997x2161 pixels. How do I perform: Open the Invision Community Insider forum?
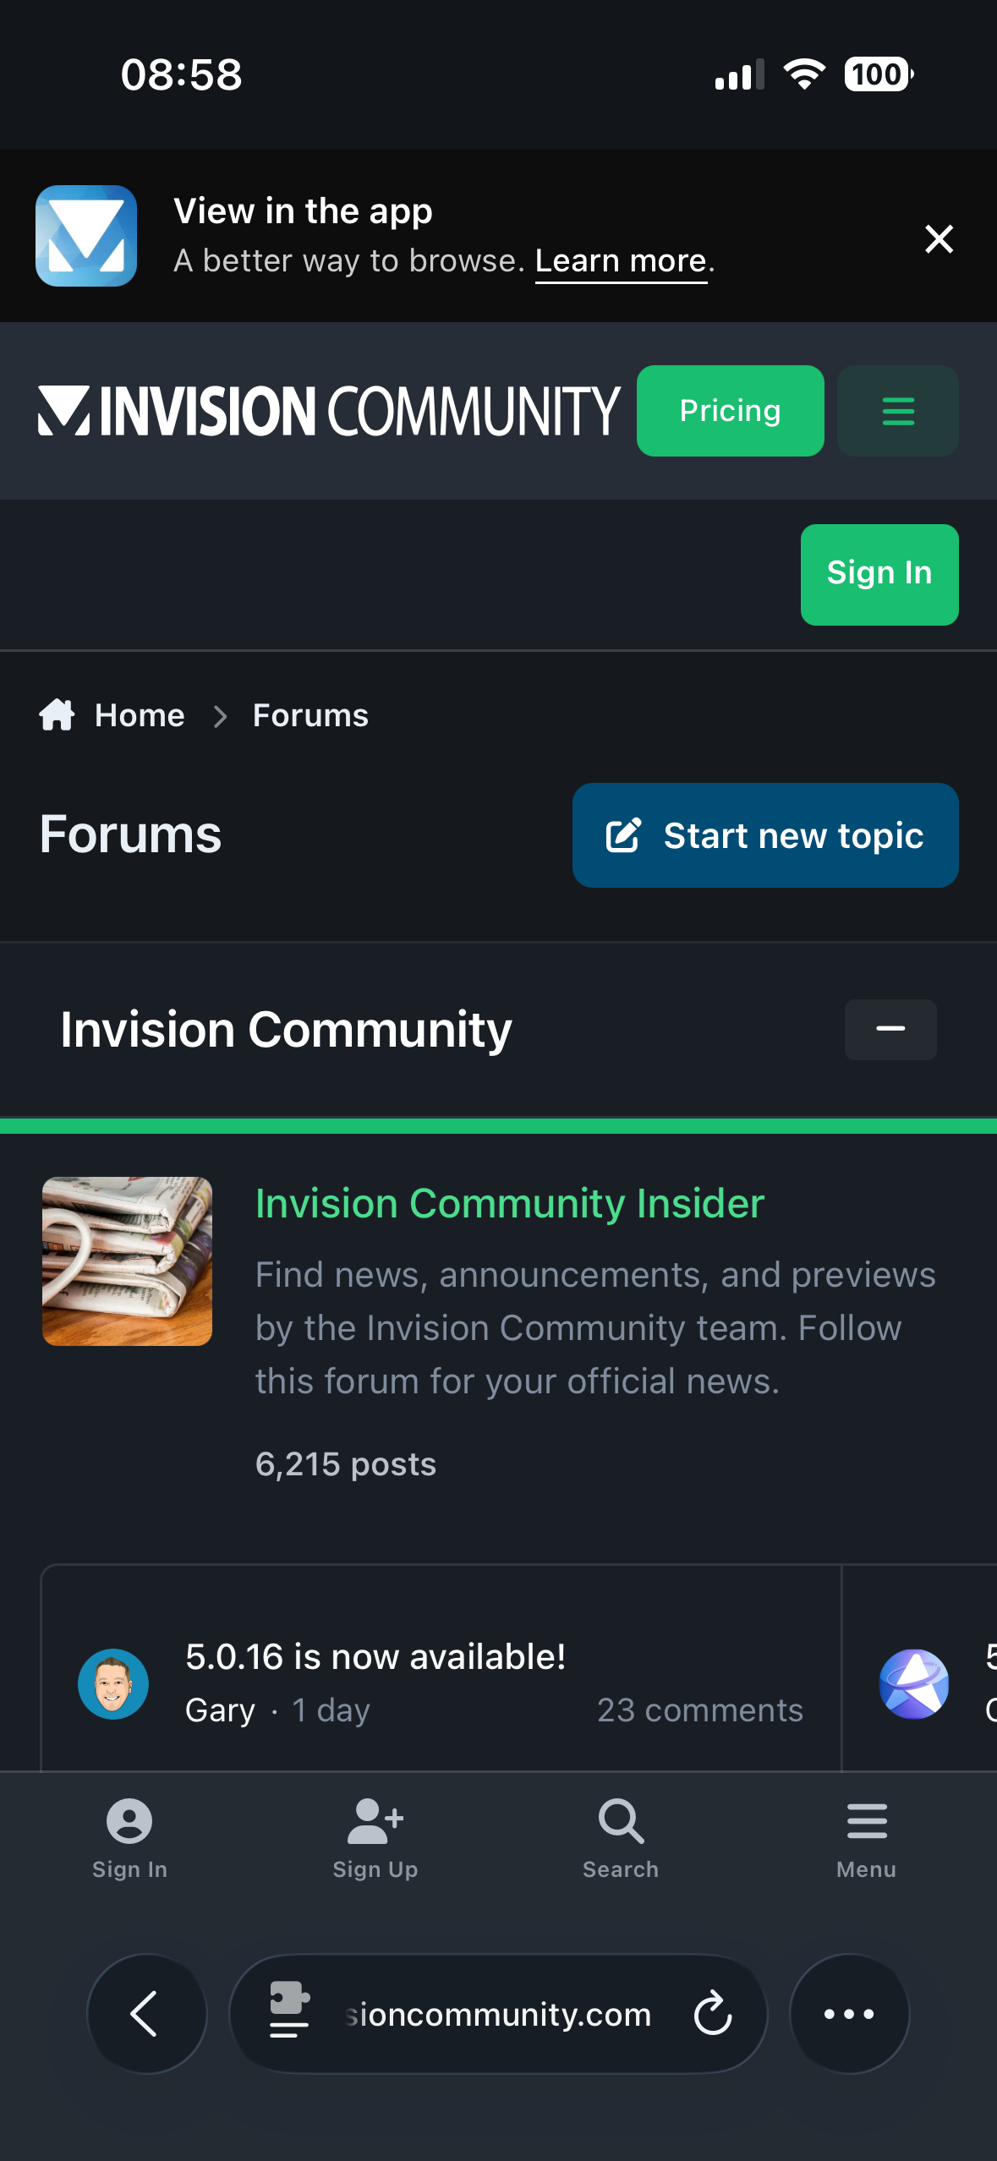(510, 1203)
